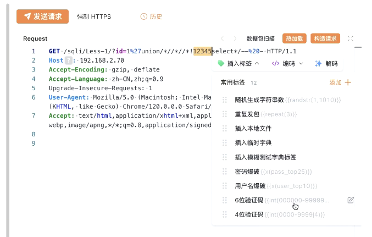Choose 插入模糊测试字典标签 entry
This screenshot has height=237, width=372.
(x=265, y=157)
